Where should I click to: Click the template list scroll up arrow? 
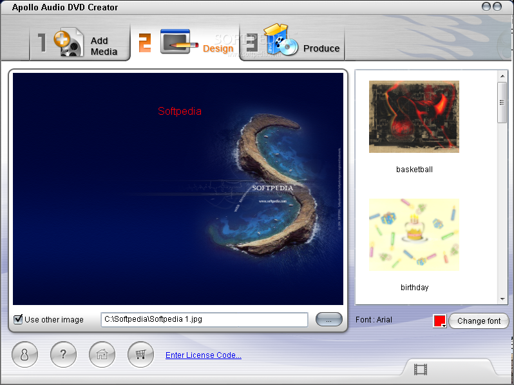(x=502, y=76)
